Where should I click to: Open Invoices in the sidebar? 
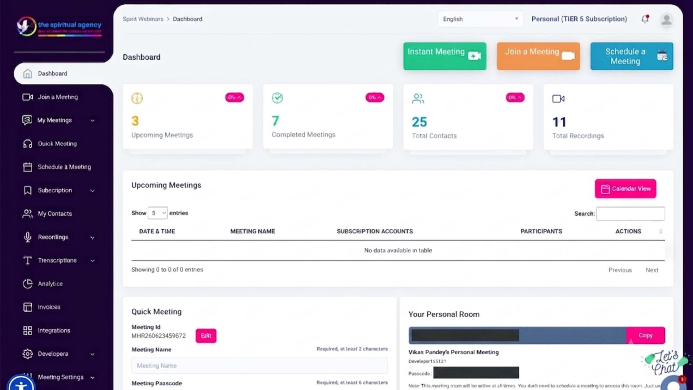point(49,307)
